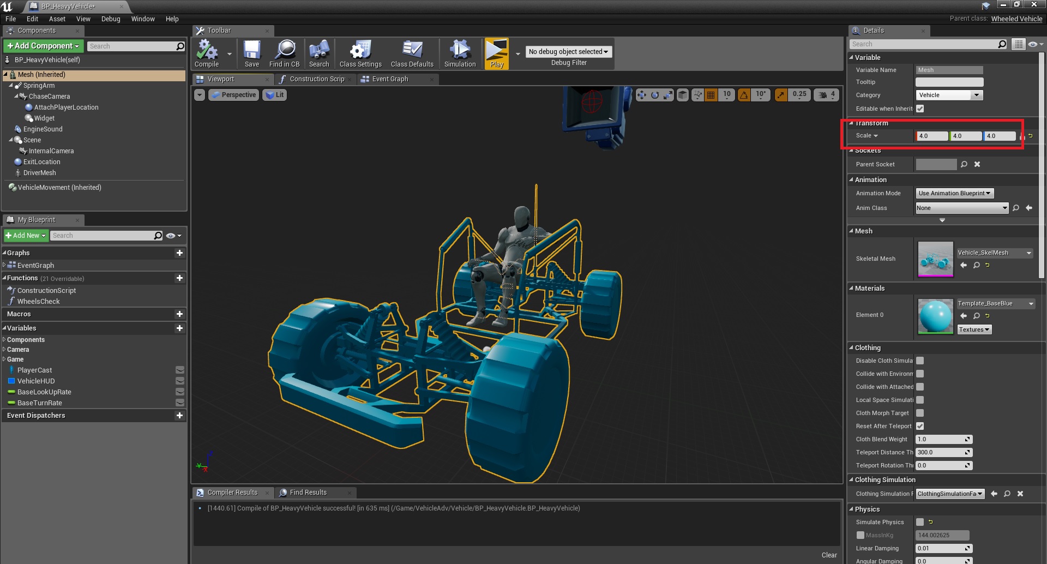Open the Animation Mode dropdown
Screen dimensions: 1047x564
954,193
